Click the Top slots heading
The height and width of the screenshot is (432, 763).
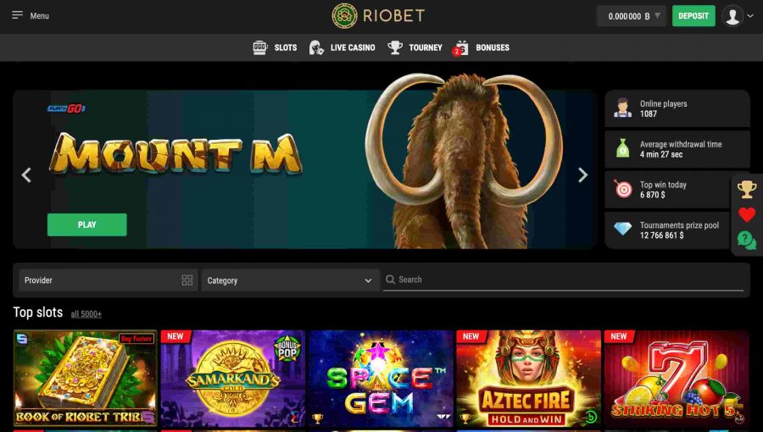click(x=38, y=313)
